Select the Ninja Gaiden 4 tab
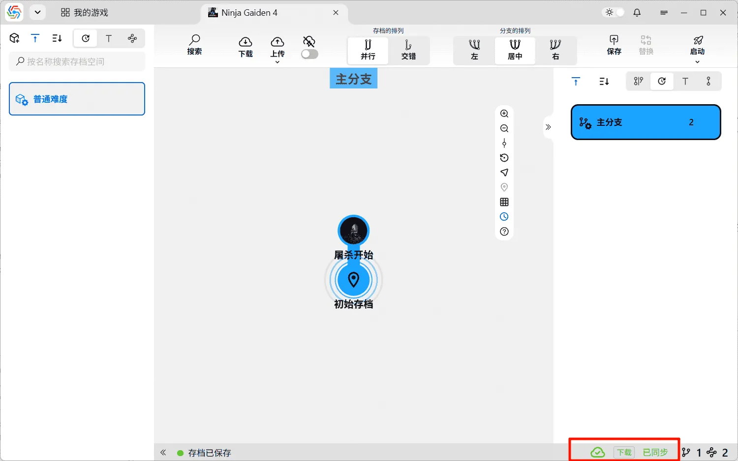Viewport: 738px width, 461px height. 249,13
